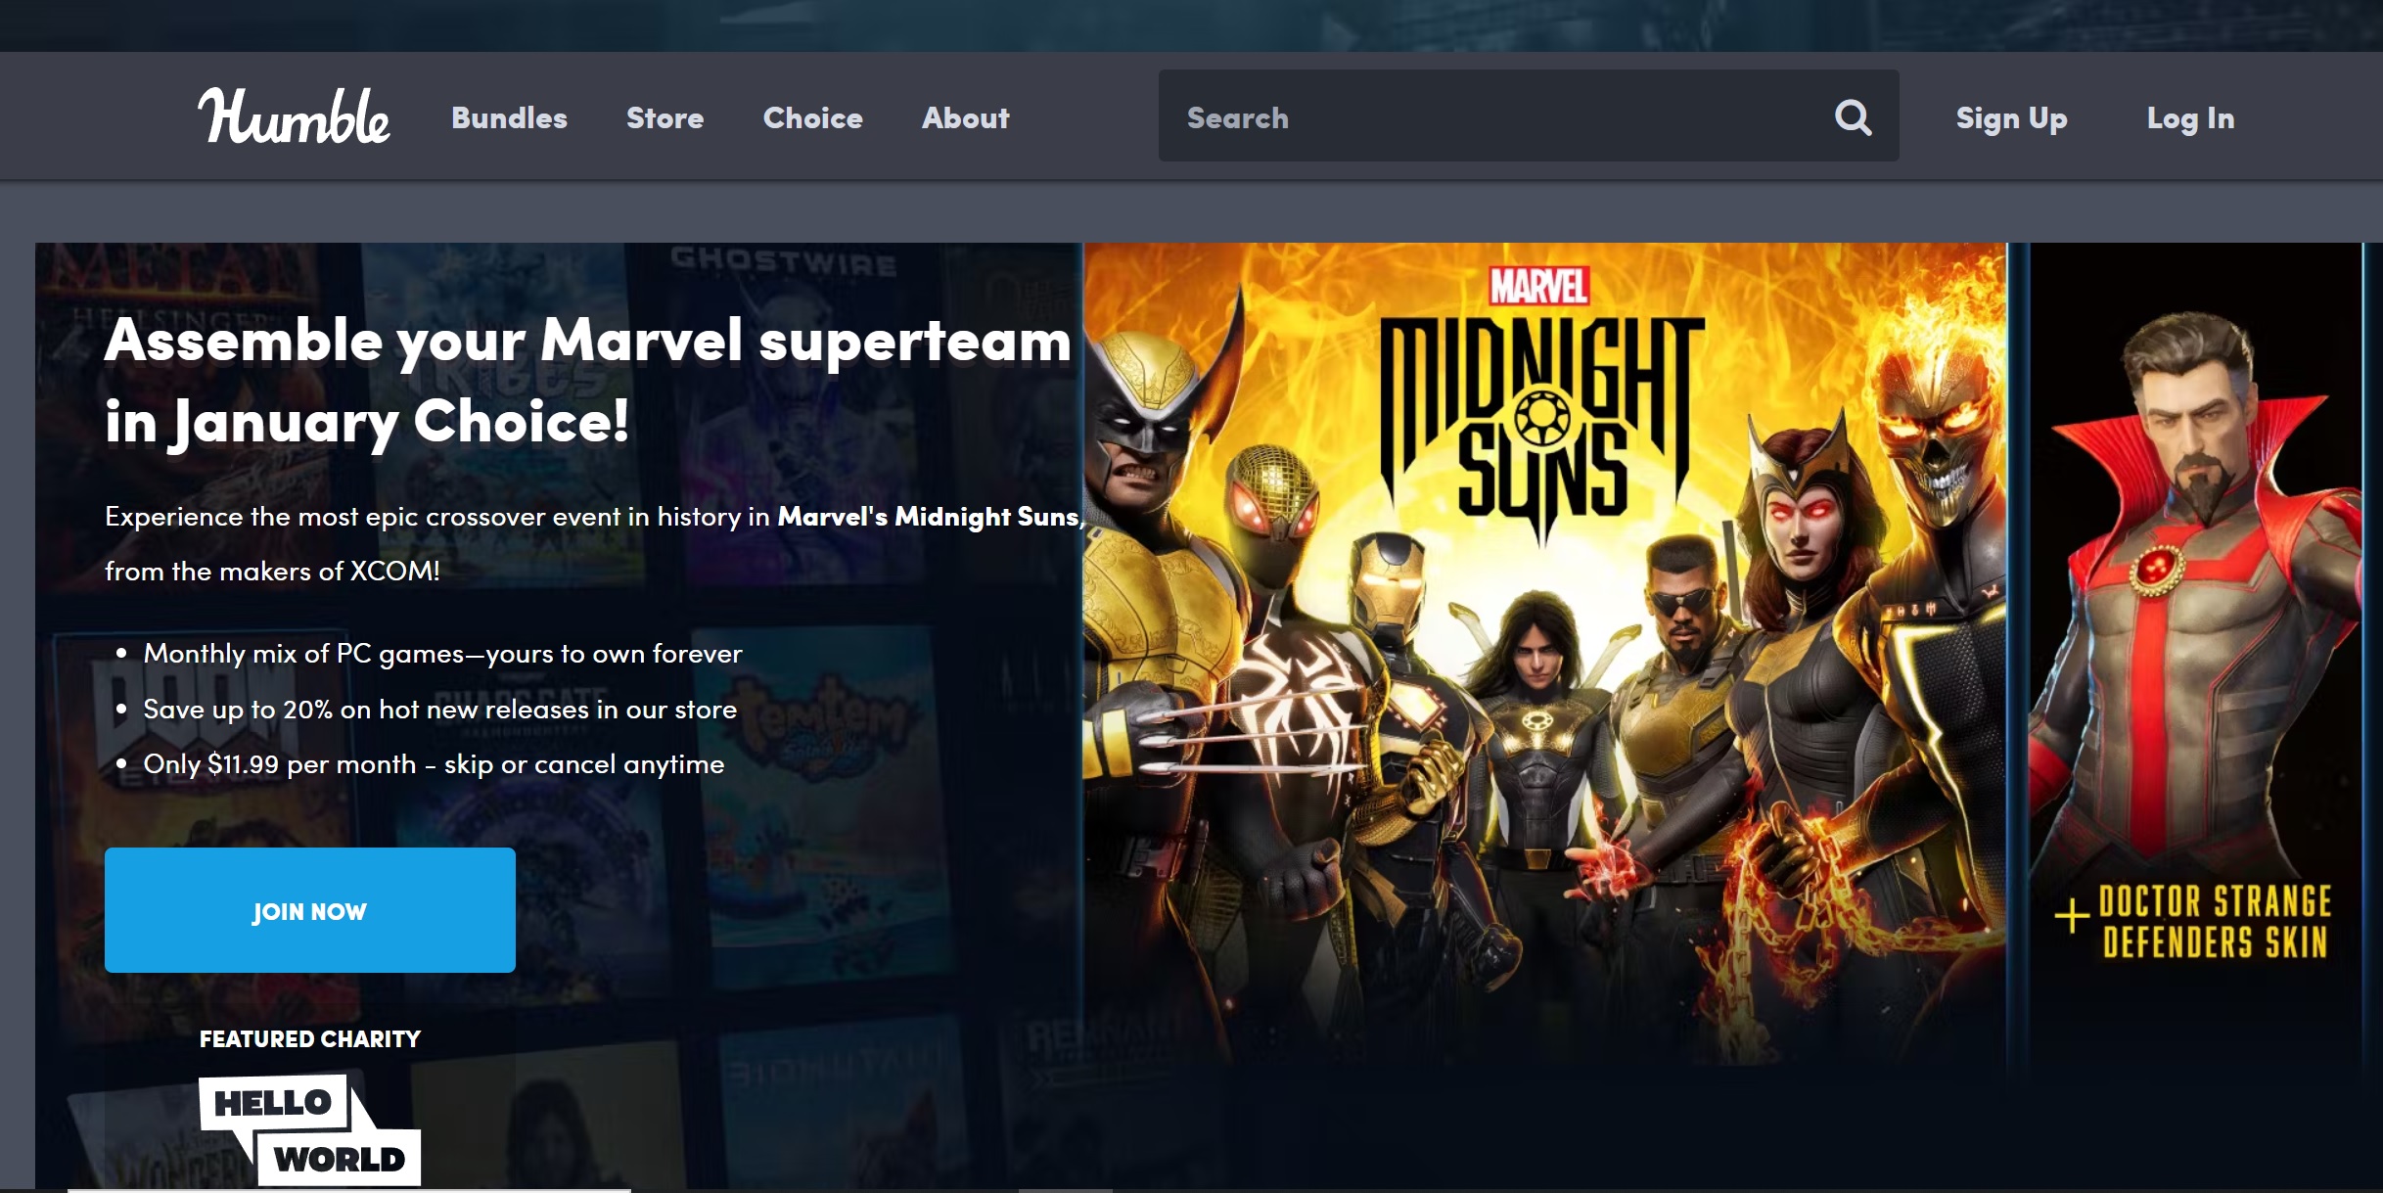The image size is (2383, 1193).
Task: Click the Log In link
Action: [2190, 118]
